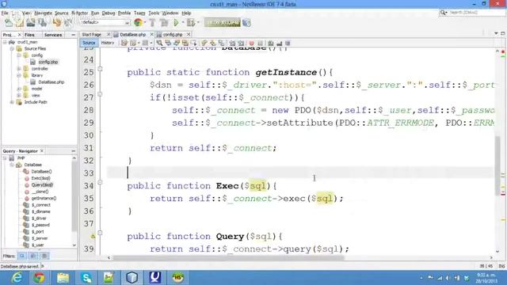Screen dimensions: 507x285
Task: Click the NetBeans cube icon in taskbar
Action: pos(132,278)
